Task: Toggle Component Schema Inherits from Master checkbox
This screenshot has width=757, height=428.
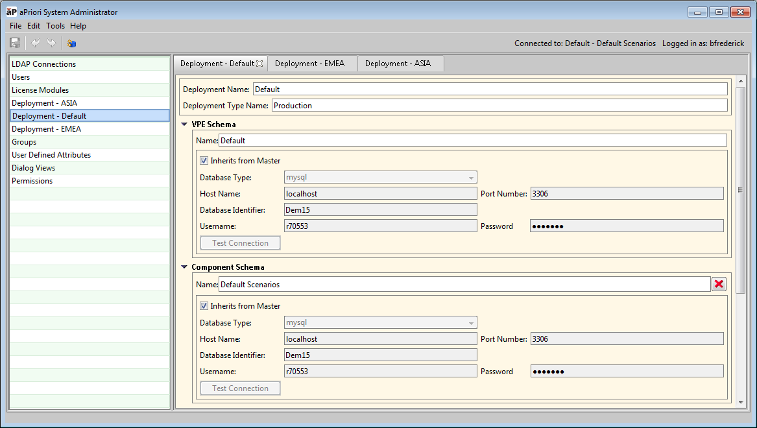Action: tap(204, 306)
